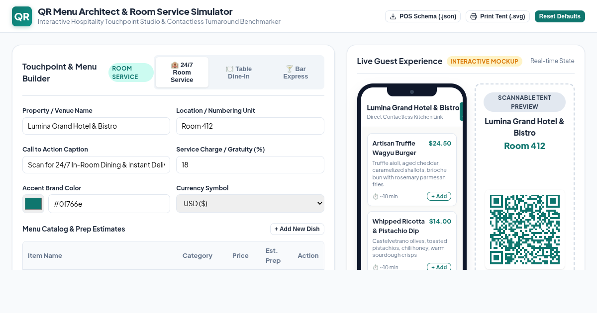Click the plate icon on Table Dine-In tab
Screen dimensions: 597x313
(x=230, y=69)
